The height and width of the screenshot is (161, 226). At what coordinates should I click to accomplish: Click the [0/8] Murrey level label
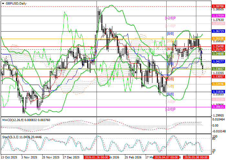(170, 94)
